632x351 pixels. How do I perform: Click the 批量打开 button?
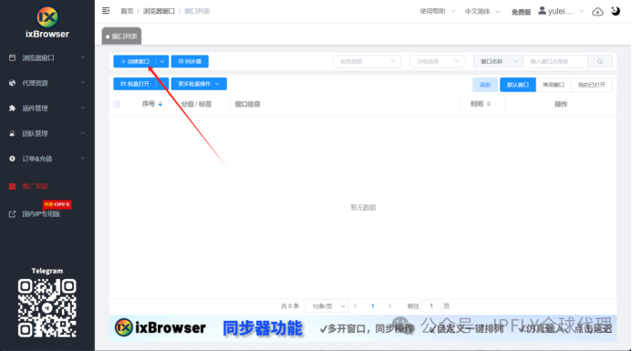pyautogui.click(x=135, y=84)
